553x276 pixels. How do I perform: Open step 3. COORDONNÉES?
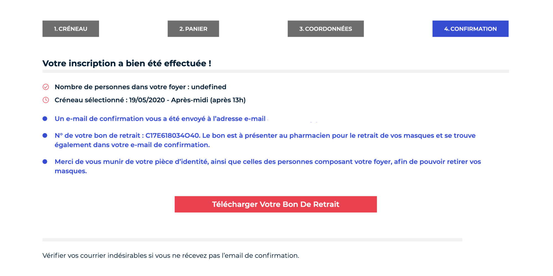click(x=326, y=29)
